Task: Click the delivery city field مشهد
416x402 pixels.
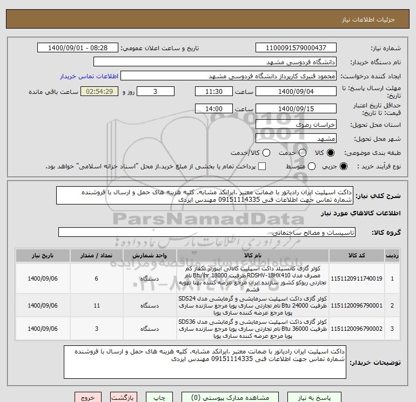Action: 296,138
